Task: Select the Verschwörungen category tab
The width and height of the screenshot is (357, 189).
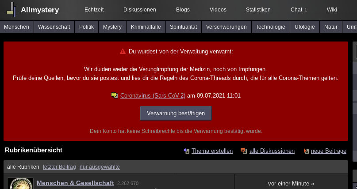Action: [226, 27]
